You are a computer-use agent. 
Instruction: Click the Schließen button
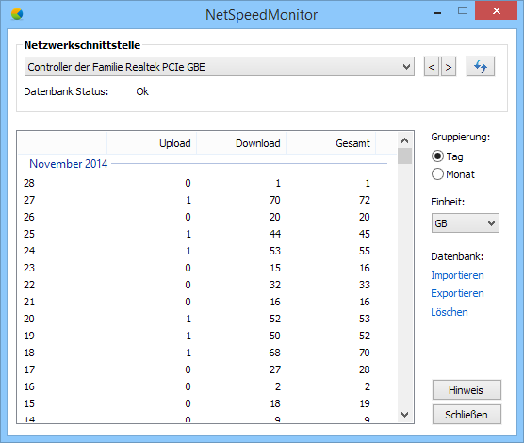467,415
